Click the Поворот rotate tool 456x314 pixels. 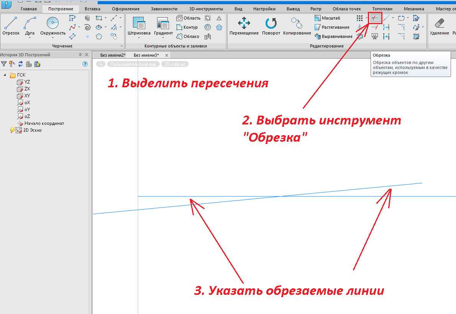point(271,26)
